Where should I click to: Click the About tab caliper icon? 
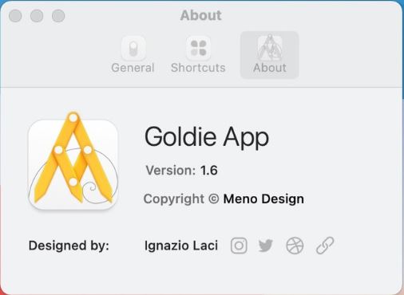coord(270,48)
